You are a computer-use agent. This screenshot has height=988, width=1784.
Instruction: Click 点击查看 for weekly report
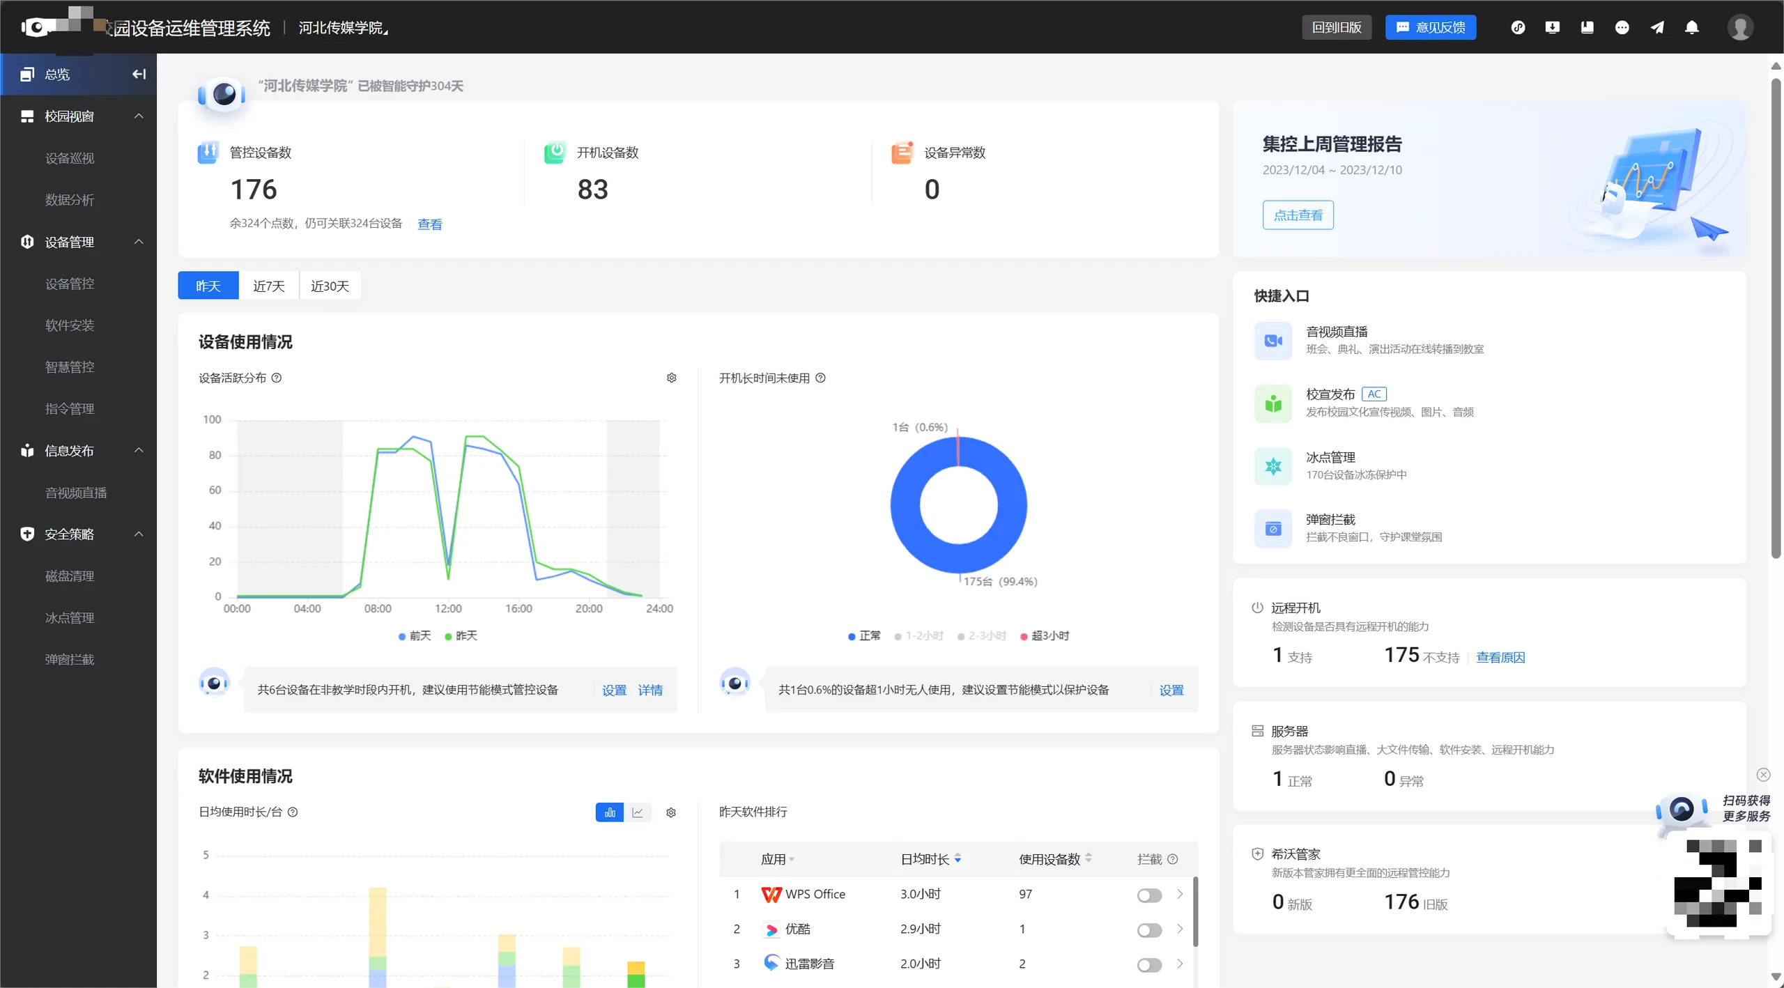pos(1298,215)
